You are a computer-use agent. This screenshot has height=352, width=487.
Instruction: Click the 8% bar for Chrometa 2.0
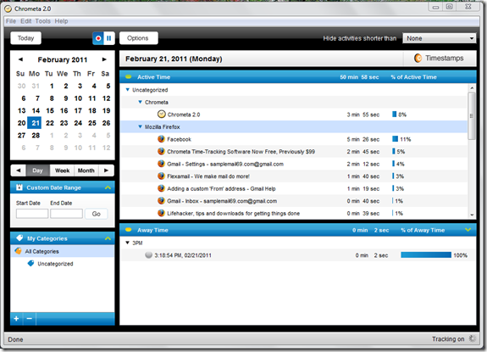pyautogui.click(x=395, y=115)
